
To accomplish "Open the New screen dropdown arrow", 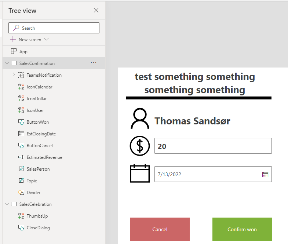I will coord(46,39).
